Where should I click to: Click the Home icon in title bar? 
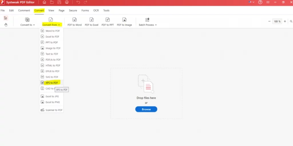tap(44, 2)
